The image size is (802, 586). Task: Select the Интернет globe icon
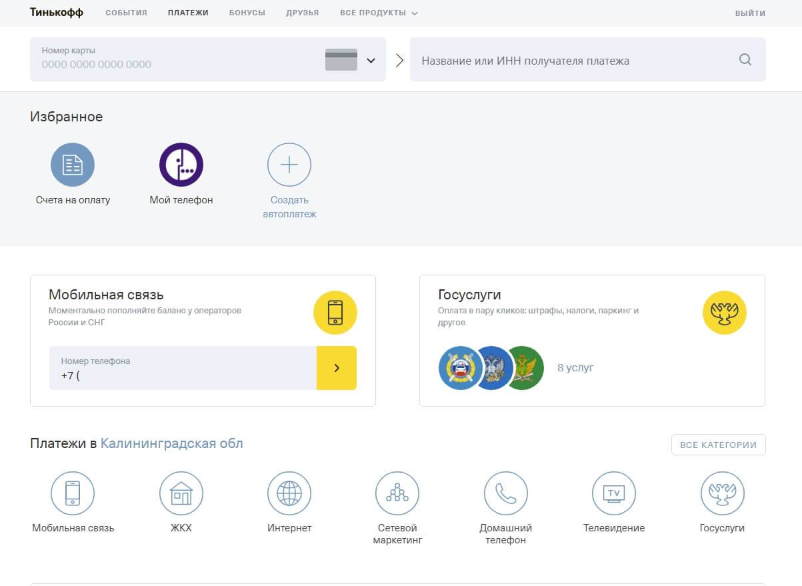[289, 493]
